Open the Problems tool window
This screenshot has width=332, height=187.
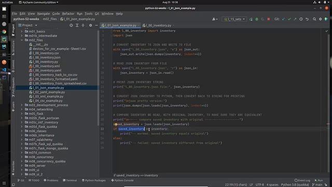[51, 180]
